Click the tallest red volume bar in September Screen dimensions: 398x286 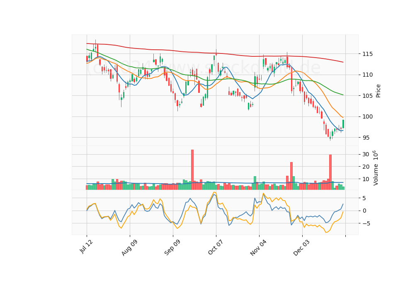click(192, 170)
